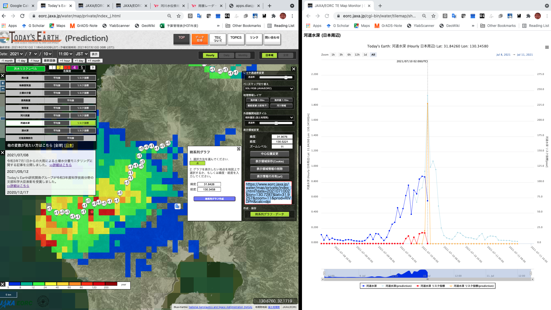
Task: Zoom page via magnifier icon in right browser
Action: click(424, 16)
